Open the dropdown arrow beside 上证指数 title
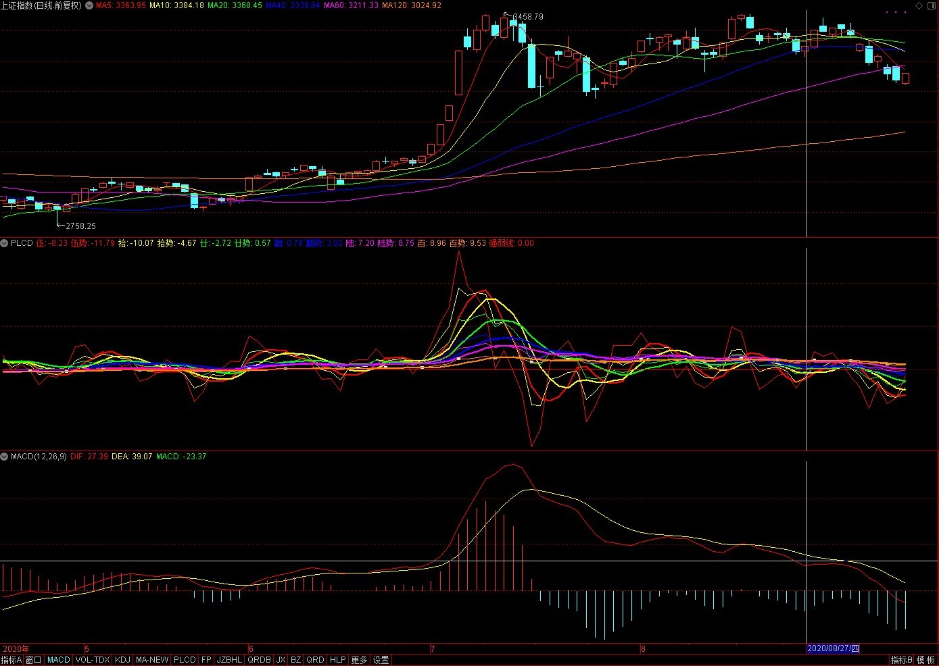Screen dimensions: 939x666 [x=89, y=5]
